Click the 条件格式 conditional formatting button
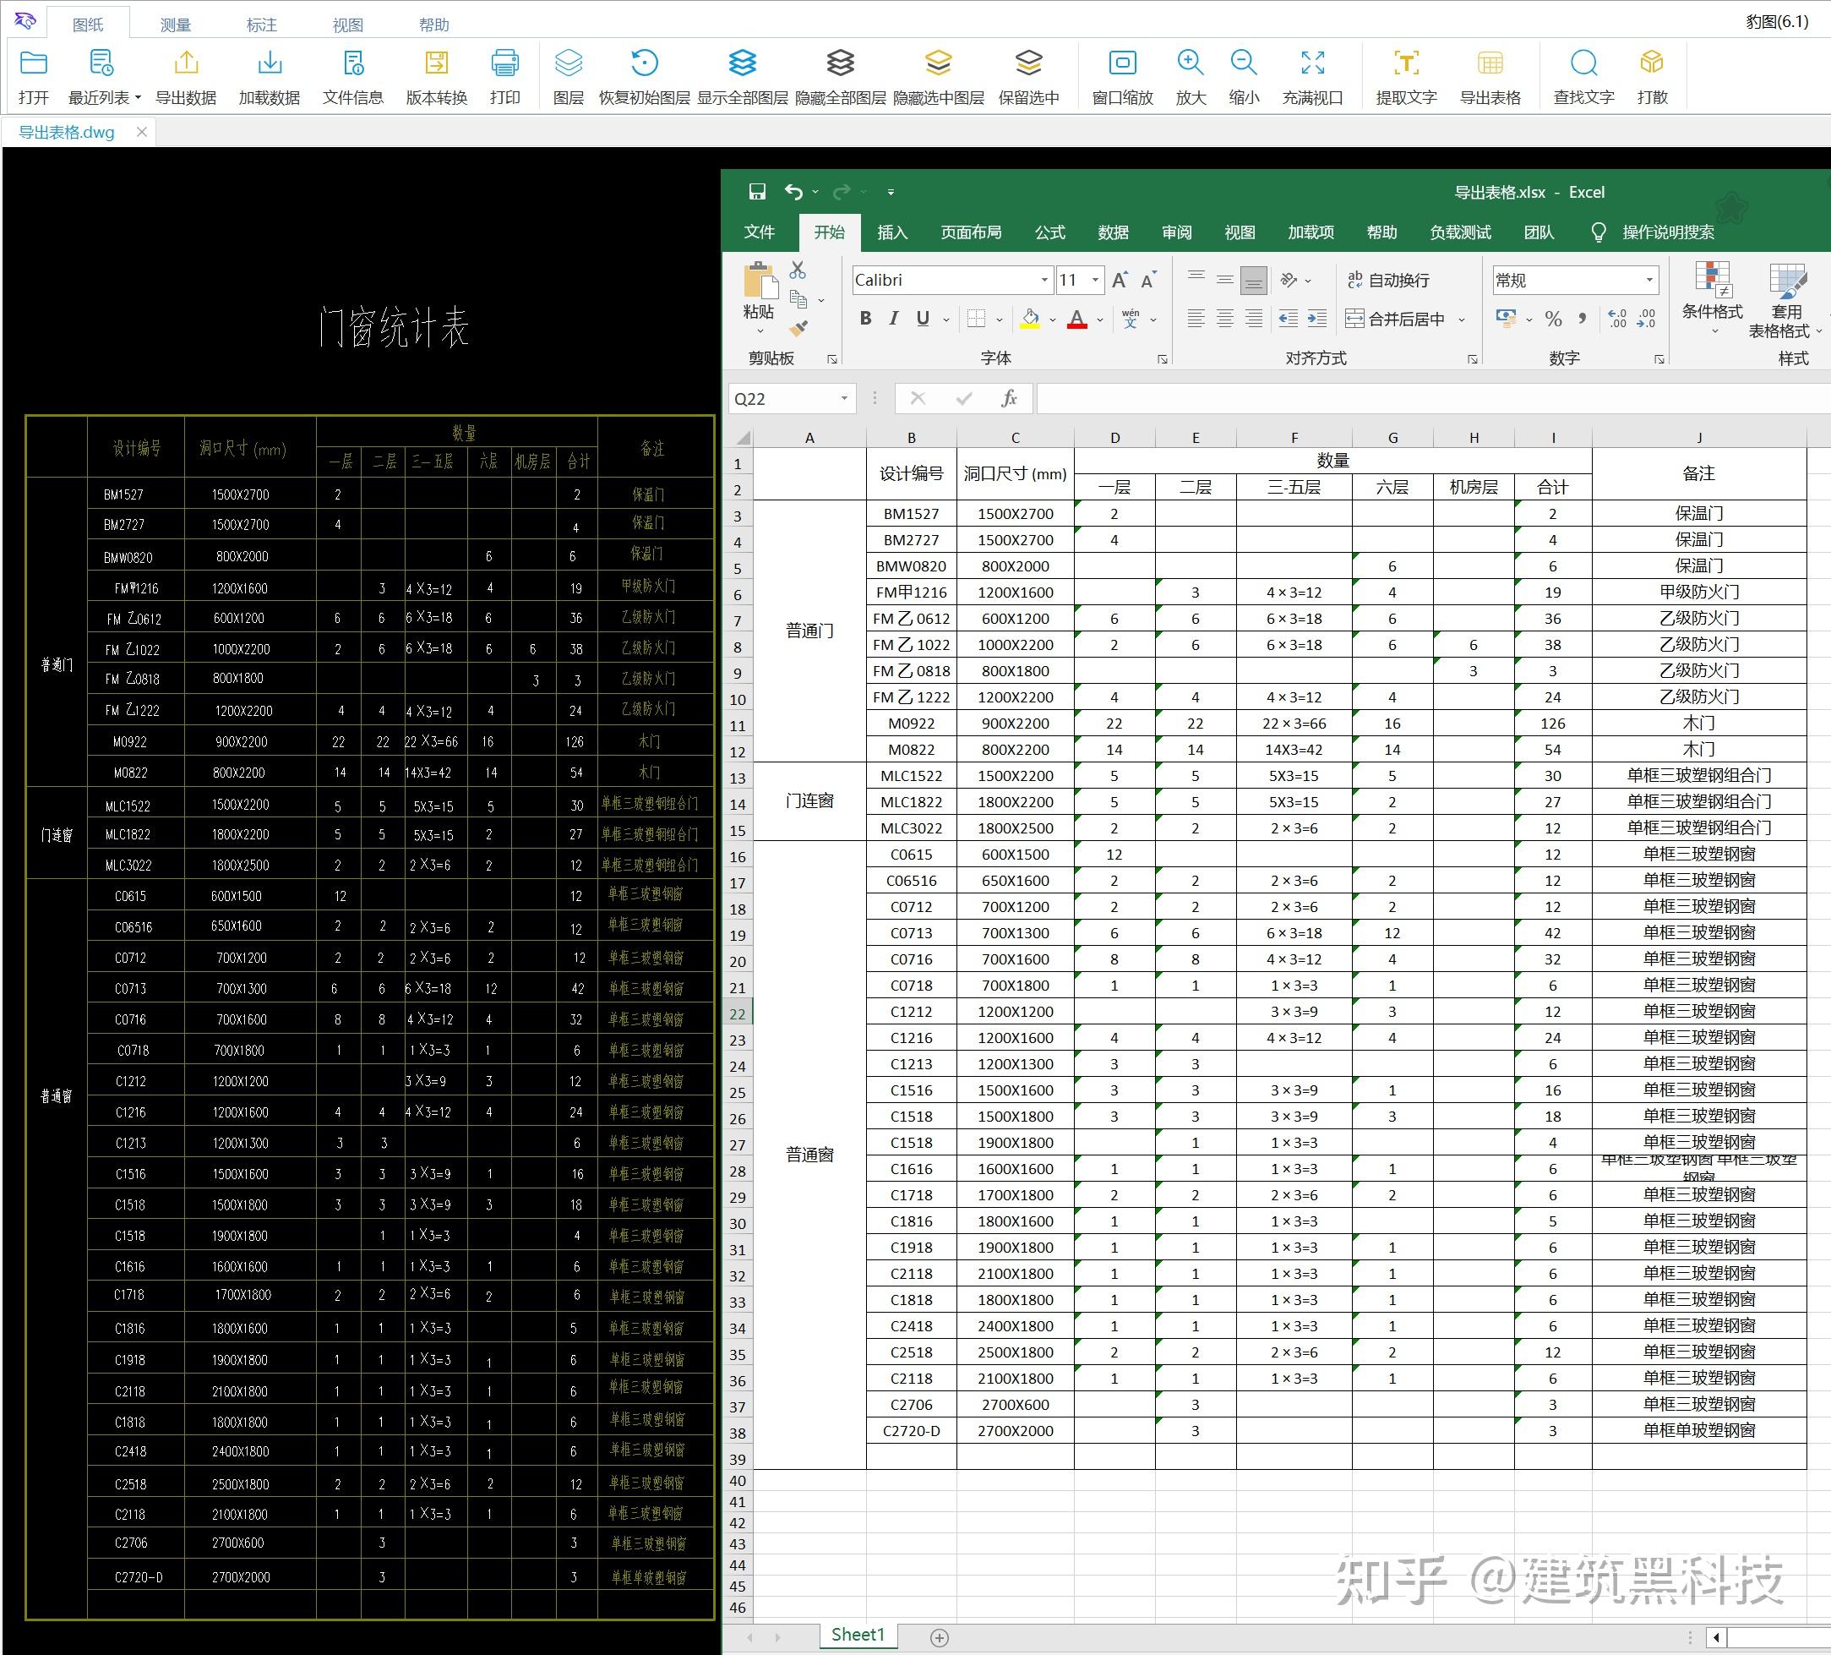Screen dimensions: 1831x1655 [1713, 300]
